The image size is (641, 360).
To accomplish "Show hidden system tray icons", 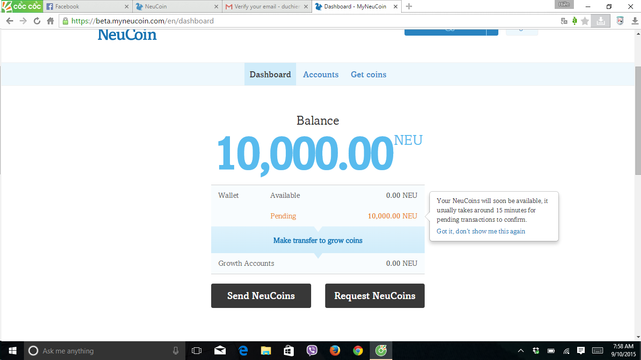I will (521, 351).
